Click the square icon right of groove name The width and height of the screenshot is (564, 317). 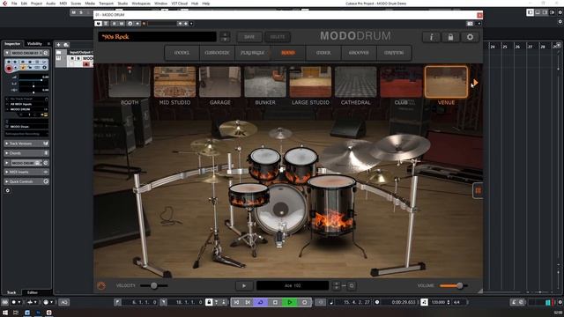[x=352, y=285]
